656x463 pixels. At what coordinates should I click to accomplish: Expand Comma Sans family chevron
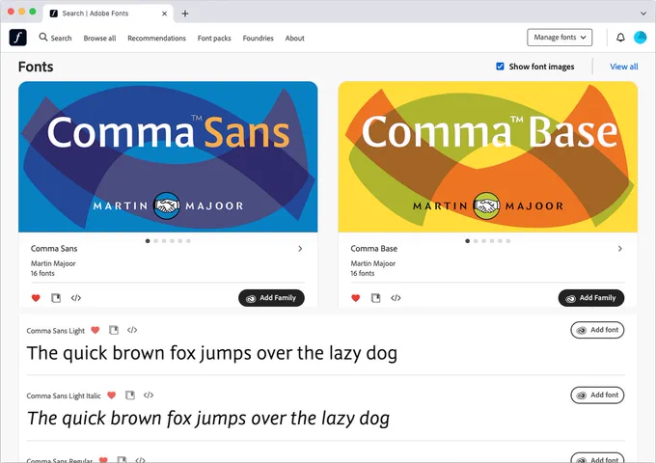(300, 249)
